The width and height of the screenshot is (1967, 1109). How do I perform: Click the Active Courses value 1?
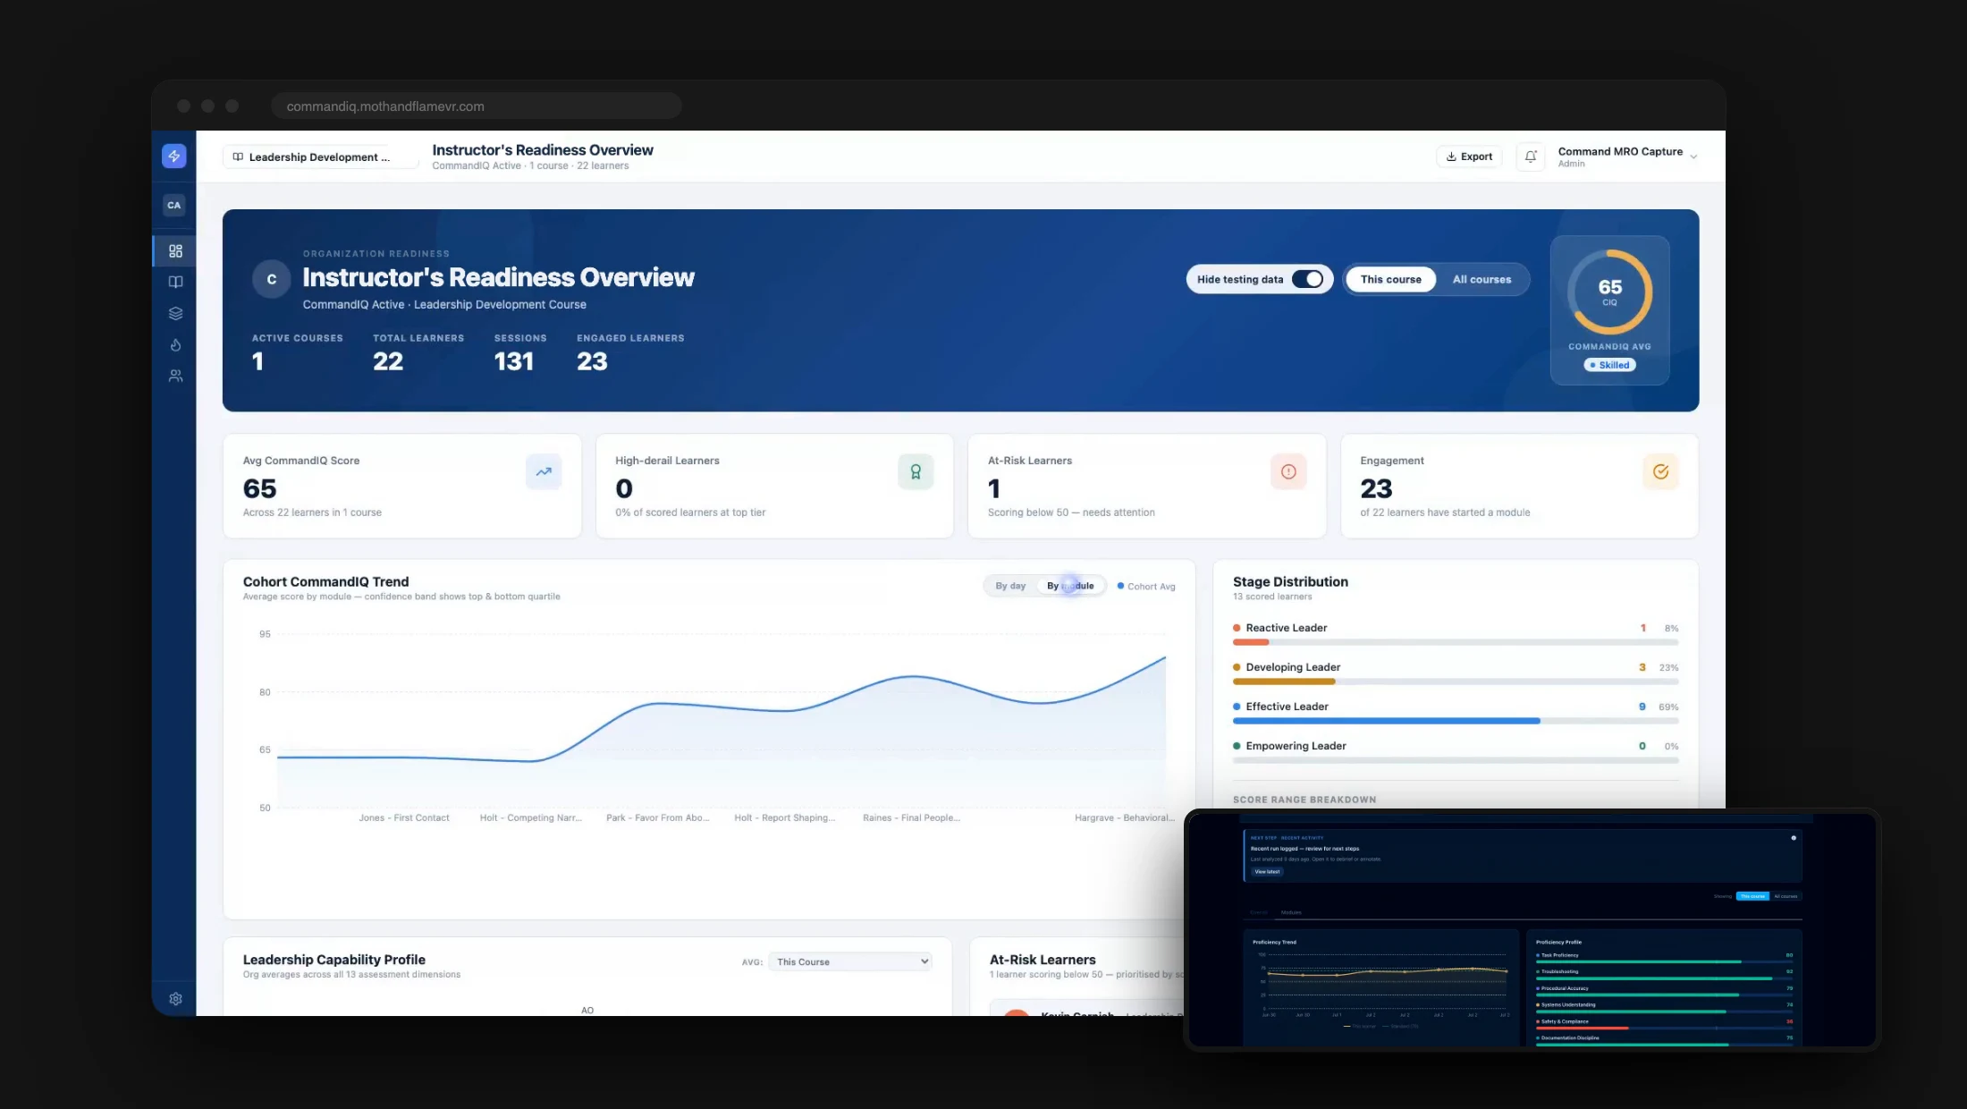[x=257, y=361]
